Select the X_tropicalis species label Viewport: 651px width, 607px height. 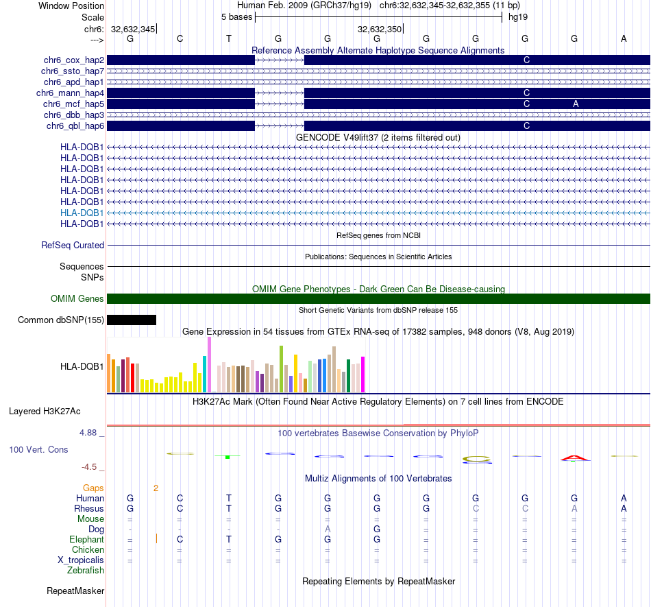[81, 560]
